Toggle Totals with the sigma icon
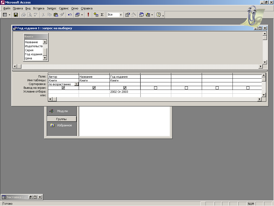This screenshot has width=274, height=206. pos(102,15)
